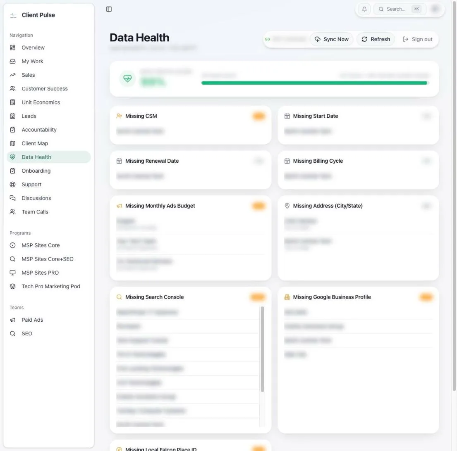This screenshot has width=457, height=451.
Task: Click the Missing Local Falcon Place ID heading
Action: point(160,449)
